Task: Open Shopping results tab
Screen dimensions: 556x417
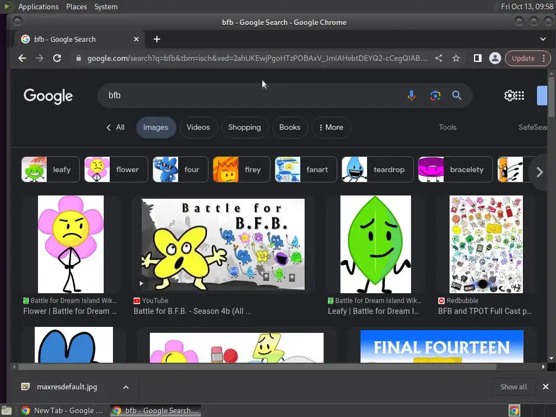Action: pyautogui.click(x=245, y=127)
